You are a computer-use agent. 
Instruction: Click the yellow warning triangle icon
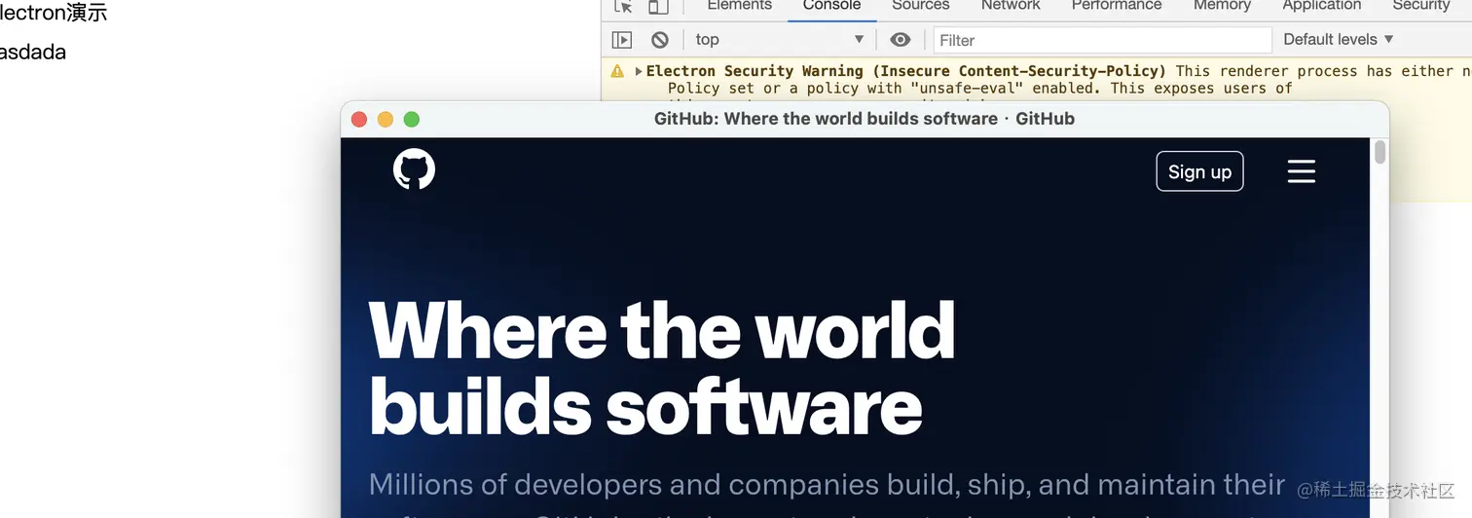tap(617, 71)
